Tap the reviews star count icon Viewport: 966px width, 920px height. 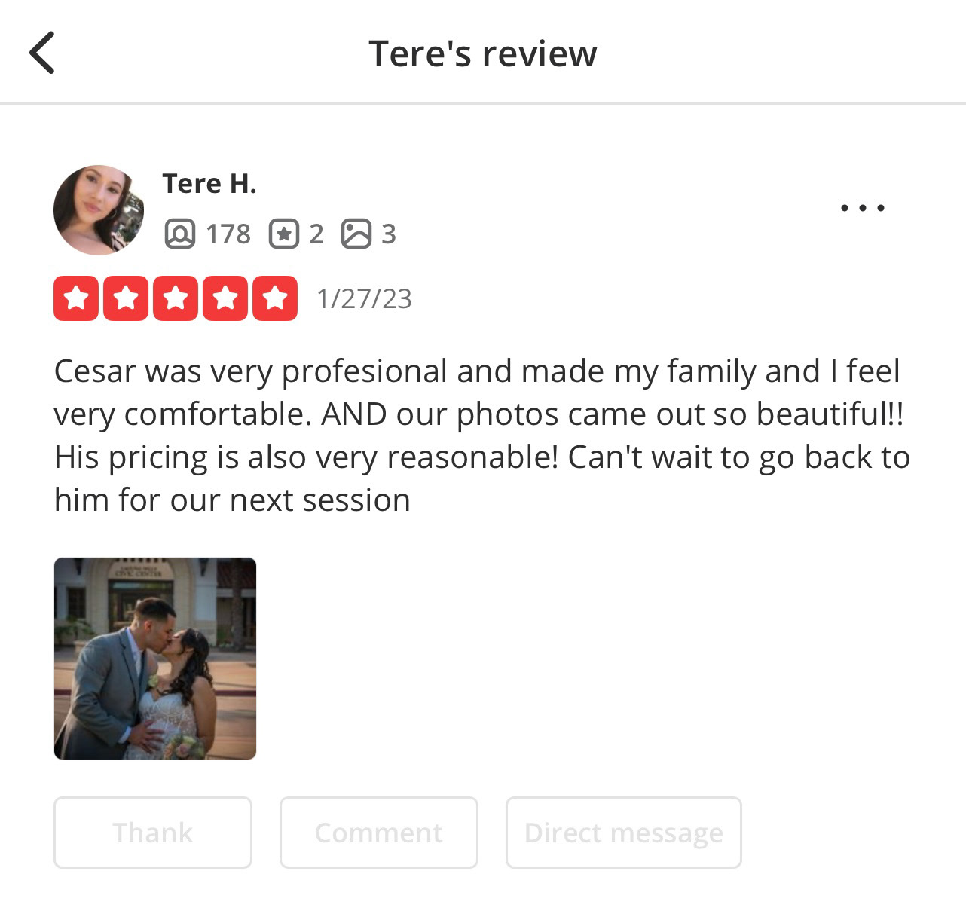(x=283, y=234)
